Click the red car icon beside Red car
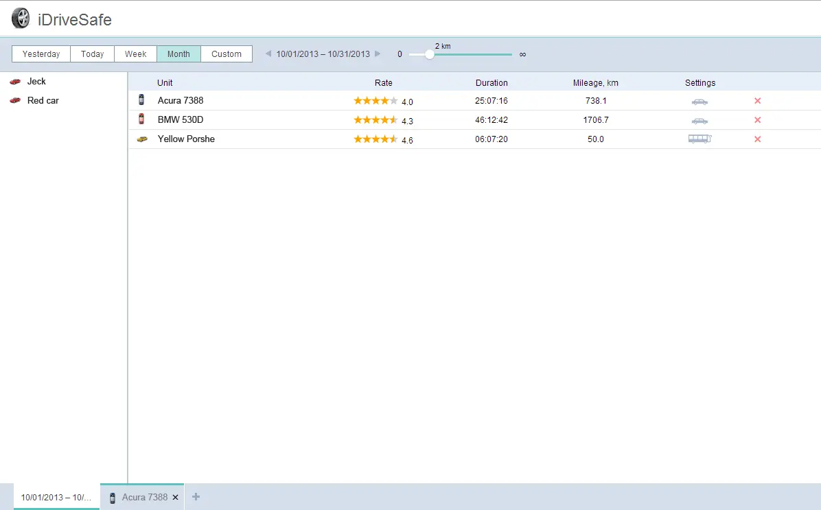Screen dimensions: 821x510 tap(15, 100)
